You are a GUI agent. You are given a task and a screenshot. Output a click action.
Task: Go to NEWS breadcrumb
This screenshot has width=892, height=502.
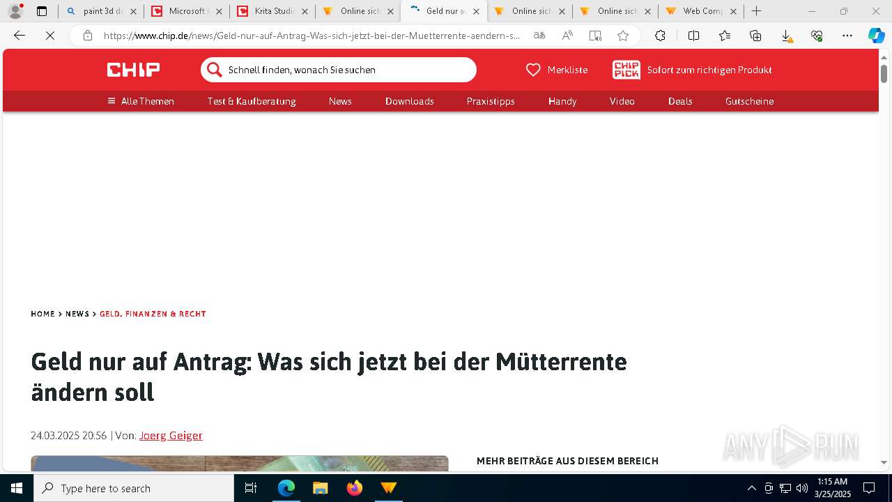point(77,314)
